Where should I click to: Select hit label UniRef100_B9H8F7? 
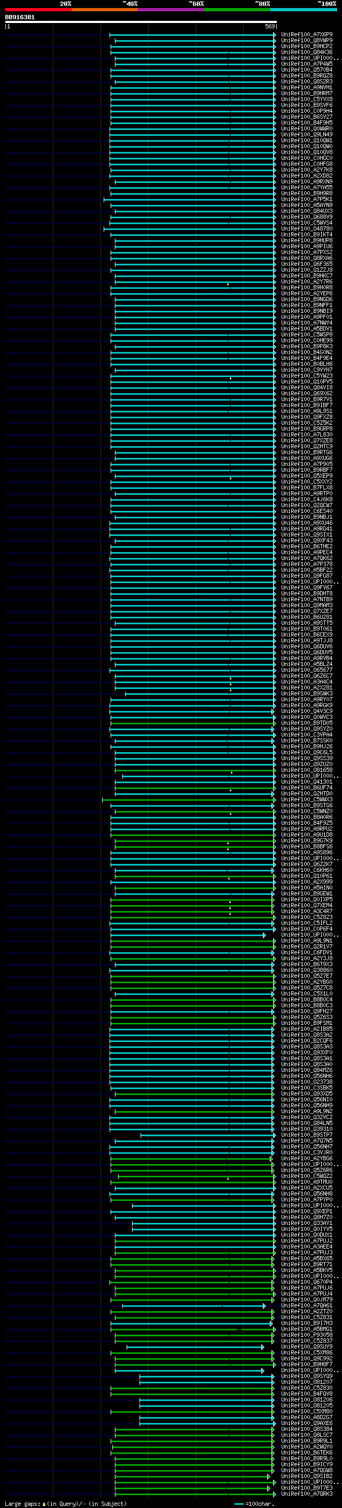coord(307,1364)
